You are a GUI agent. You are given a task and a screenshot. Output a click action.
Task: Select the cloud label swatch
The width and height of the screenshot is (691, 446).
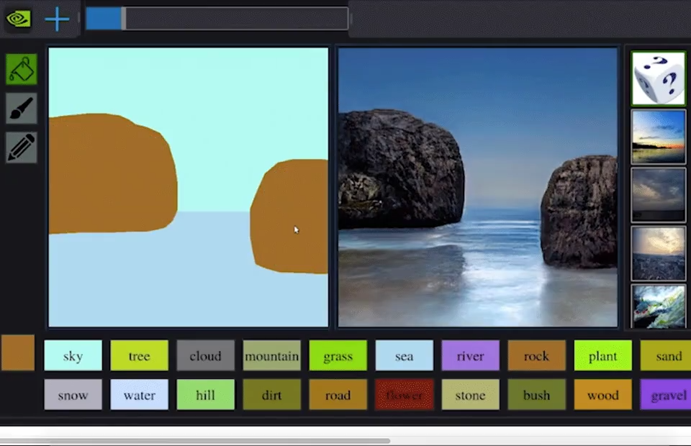(205, 355)
